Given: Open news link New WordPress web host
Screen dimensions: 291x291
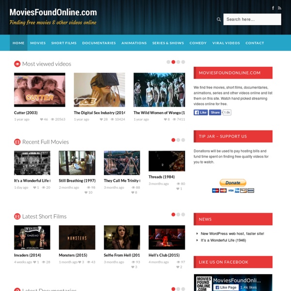Looking at the screenshot, I should pyautogui.click(x=232, y=234).
